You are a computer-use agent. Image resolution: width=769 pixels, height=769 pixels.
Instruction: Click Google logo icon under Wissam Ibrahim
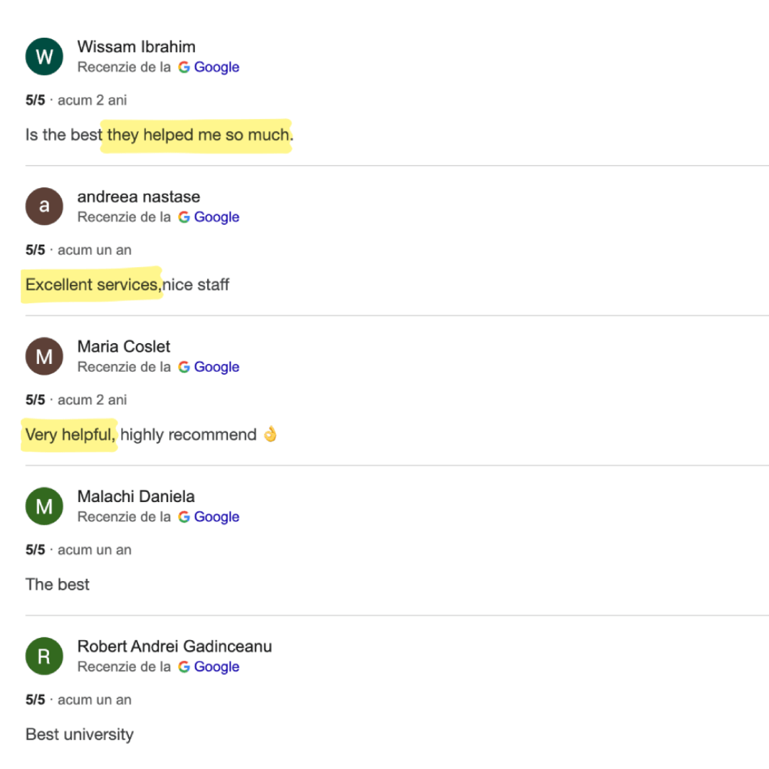pos(184,67)
